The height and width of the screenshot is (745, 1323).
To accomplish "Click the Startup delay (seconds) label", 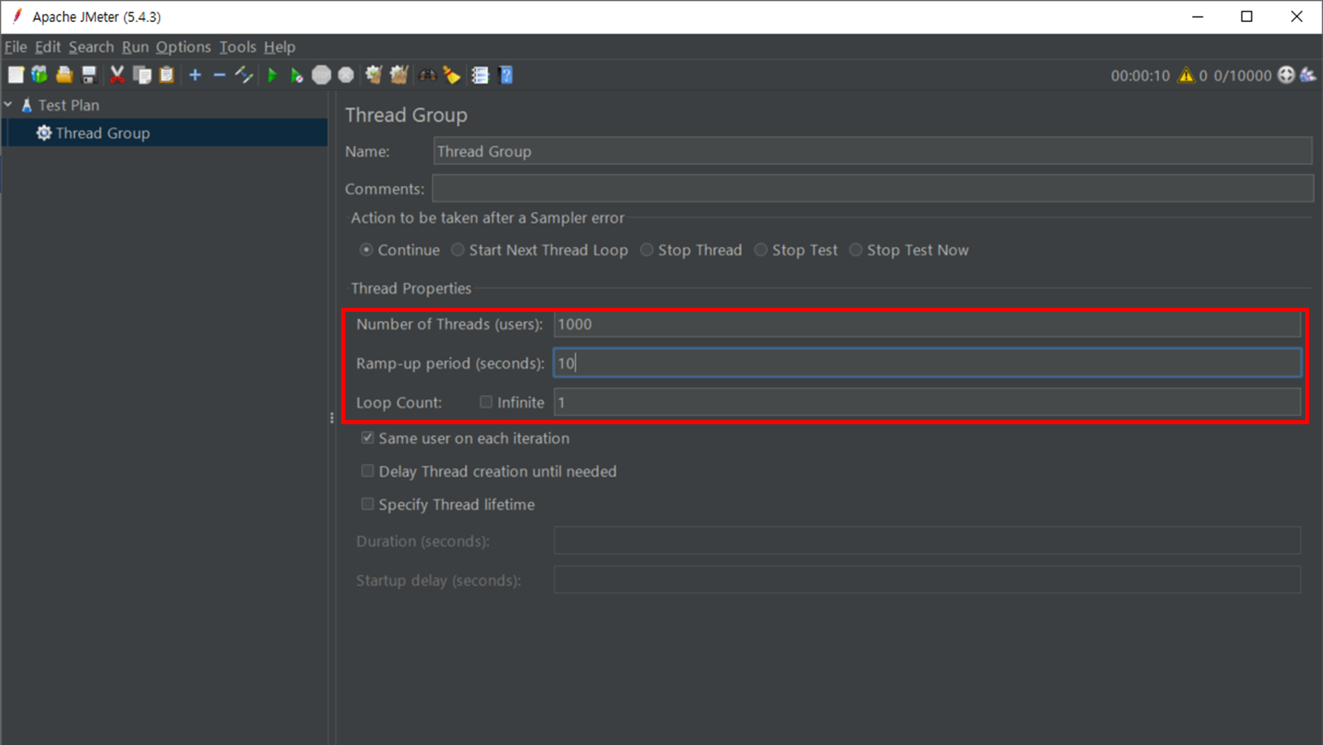I will (438, 581).
